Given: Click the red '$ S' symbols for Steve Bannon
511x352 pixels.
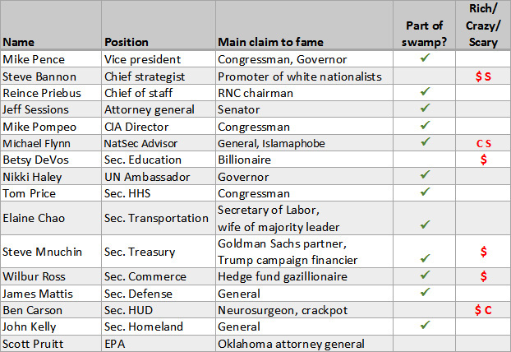Looking at the screenshot, I should [483, 76].
